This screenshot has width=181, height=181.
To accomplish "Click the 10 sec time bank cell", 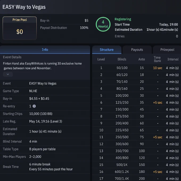I will (x=158, y=68).
